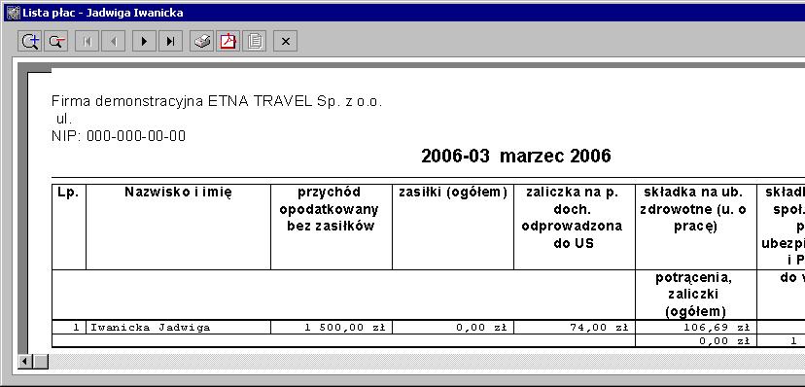The width and height of the screenshot is (805, 387).
Task: Click the "0,00 zł" benefits cell in the zasiłki column
Action: pyautogui.click(x=453, y=328)
